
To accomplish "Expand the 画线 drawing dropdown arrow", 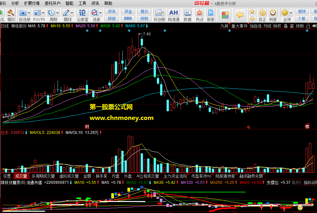I will click(72, 13).
